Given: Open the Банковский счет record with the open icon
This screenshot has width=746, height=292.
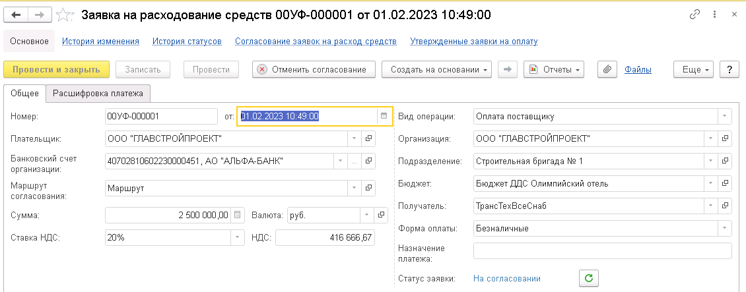Looking at the screenshot, I should (368, 161).
